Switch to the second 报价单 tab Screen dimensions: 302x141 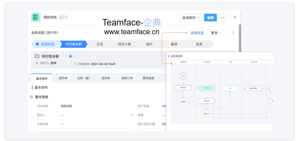click(x=106, y=78)
